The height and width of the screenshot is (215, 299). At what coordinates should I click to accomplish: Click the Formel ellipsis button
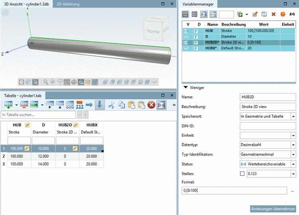pos(293,191)
